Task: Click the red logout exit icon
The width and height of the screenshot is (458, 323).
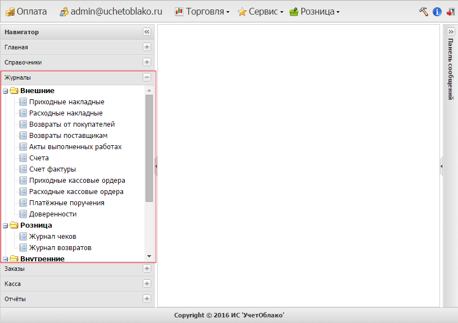Action: (450, 12)
